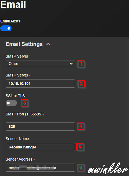This screenshot has height=176, width=129.
Task: Click the SMTP server address field 10.10.10.101
Action: [x=40, y=84]
